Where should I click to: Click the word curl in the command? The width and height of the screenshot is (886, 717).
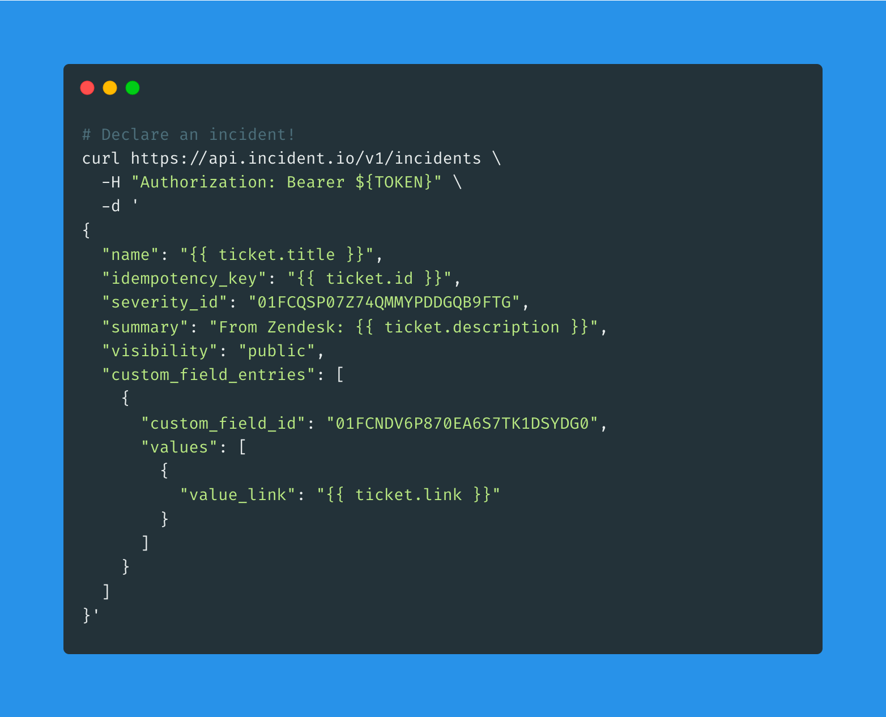click(101, 158)
